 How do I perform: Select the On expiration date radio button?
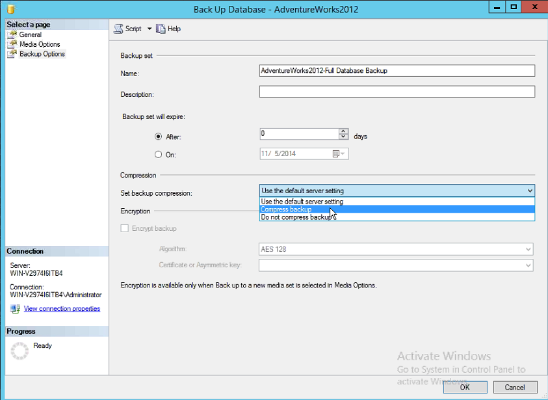click(x=158, y=154)
